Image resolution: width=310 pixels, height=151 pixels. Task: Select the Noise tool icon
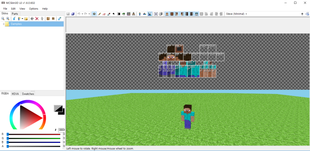pyautogui.click(x=129, y=14)
